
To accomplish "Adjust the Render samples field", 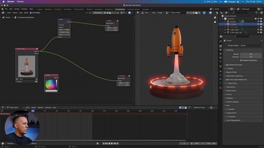I will click(x=251, y=54).
